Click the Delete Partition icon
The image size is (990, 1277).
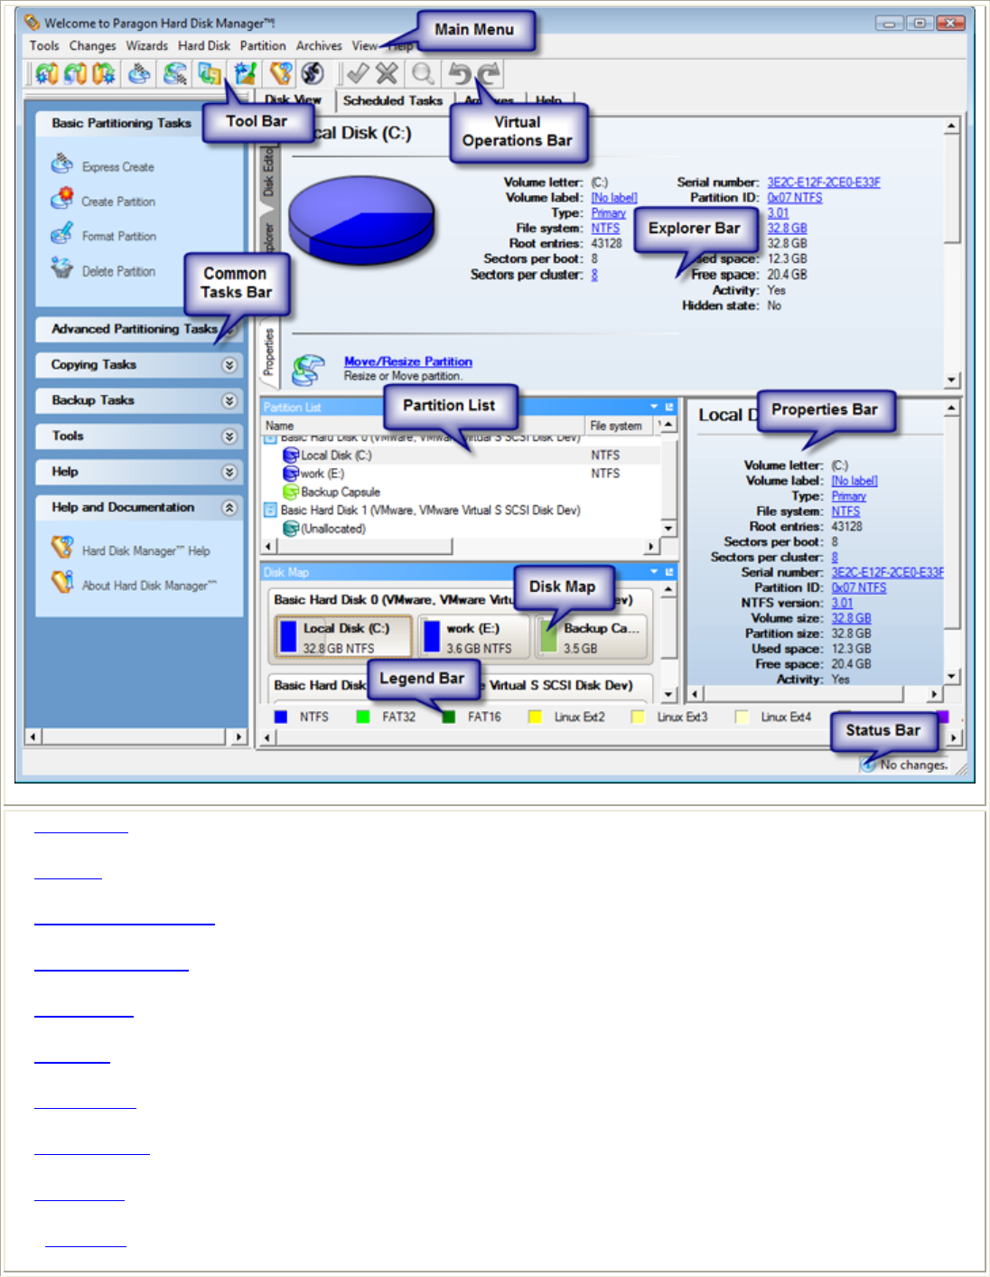point(61,268)
